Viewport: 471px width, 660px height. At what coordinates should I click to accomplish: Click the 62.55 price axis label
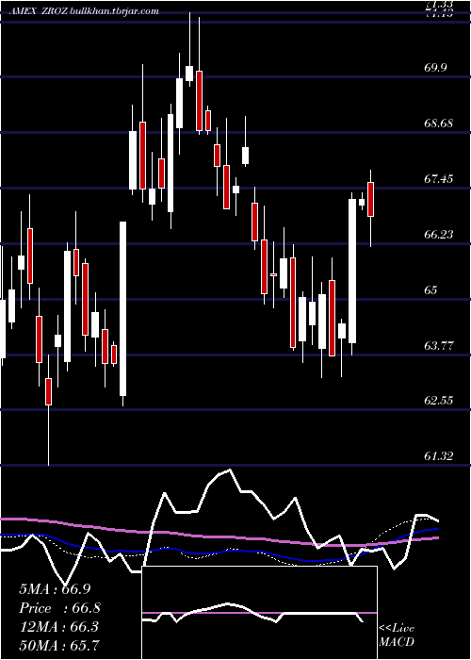[x=439, y=401]
